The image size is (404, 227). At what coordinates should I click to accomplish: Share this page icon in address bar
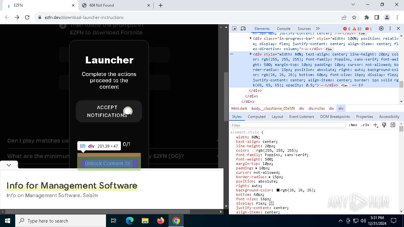pos(344,17)
